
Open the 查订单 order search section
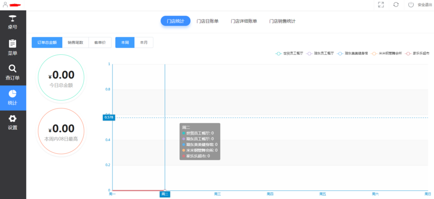tap(13, 73)
